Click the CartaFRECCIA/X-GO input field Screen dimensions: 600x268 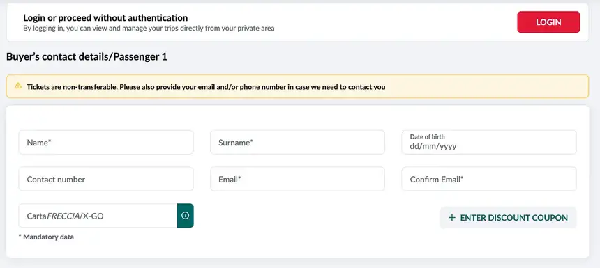(98, 216)
